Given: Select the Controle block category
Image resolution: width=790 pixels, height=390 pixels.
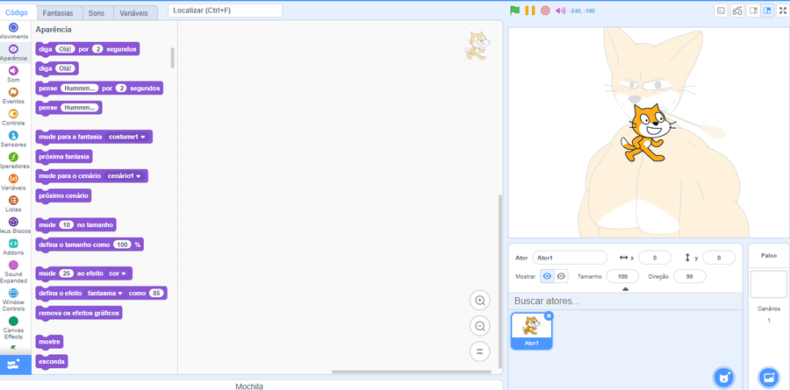Looking at the screenshot, I should coord(13,117).
